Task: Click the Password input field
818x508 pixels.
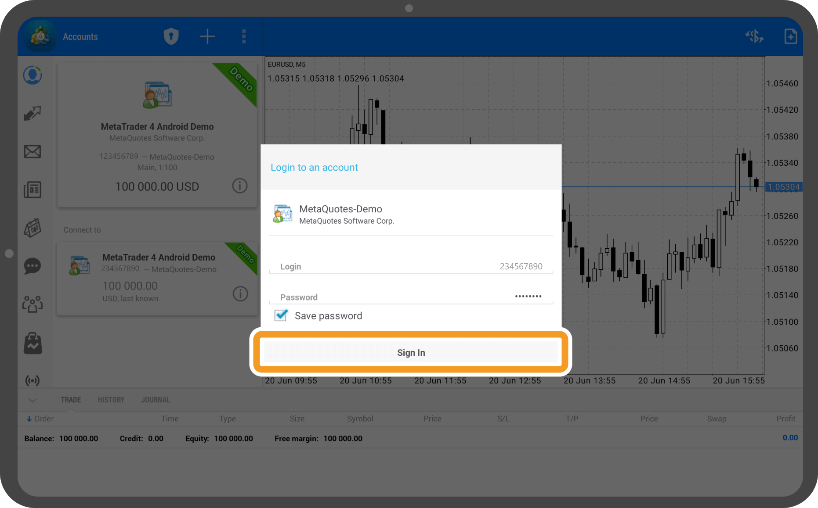Action: (411, 297)
